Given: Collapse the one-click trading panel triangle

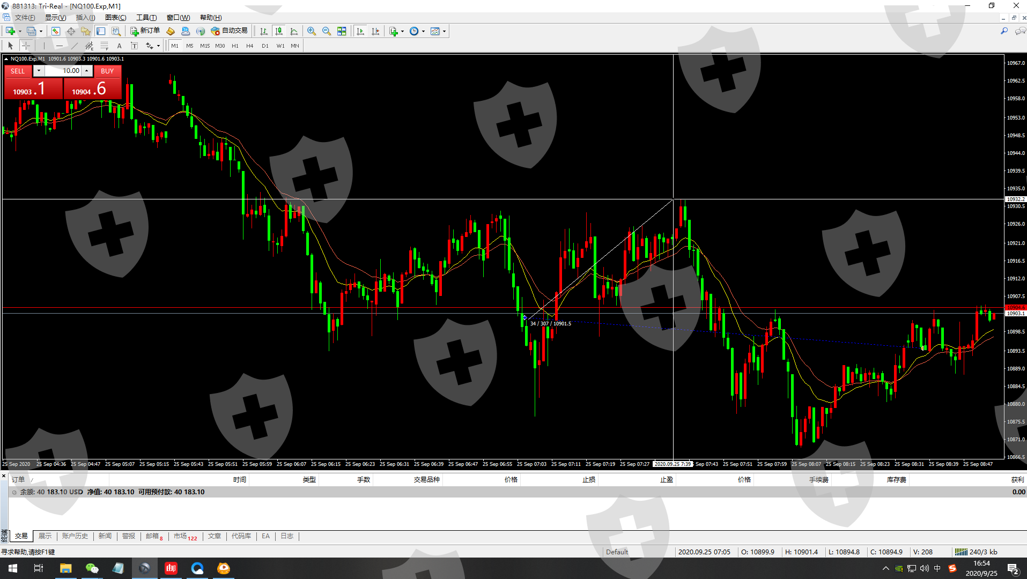Looking at the screenshot, I should (6, 59).
